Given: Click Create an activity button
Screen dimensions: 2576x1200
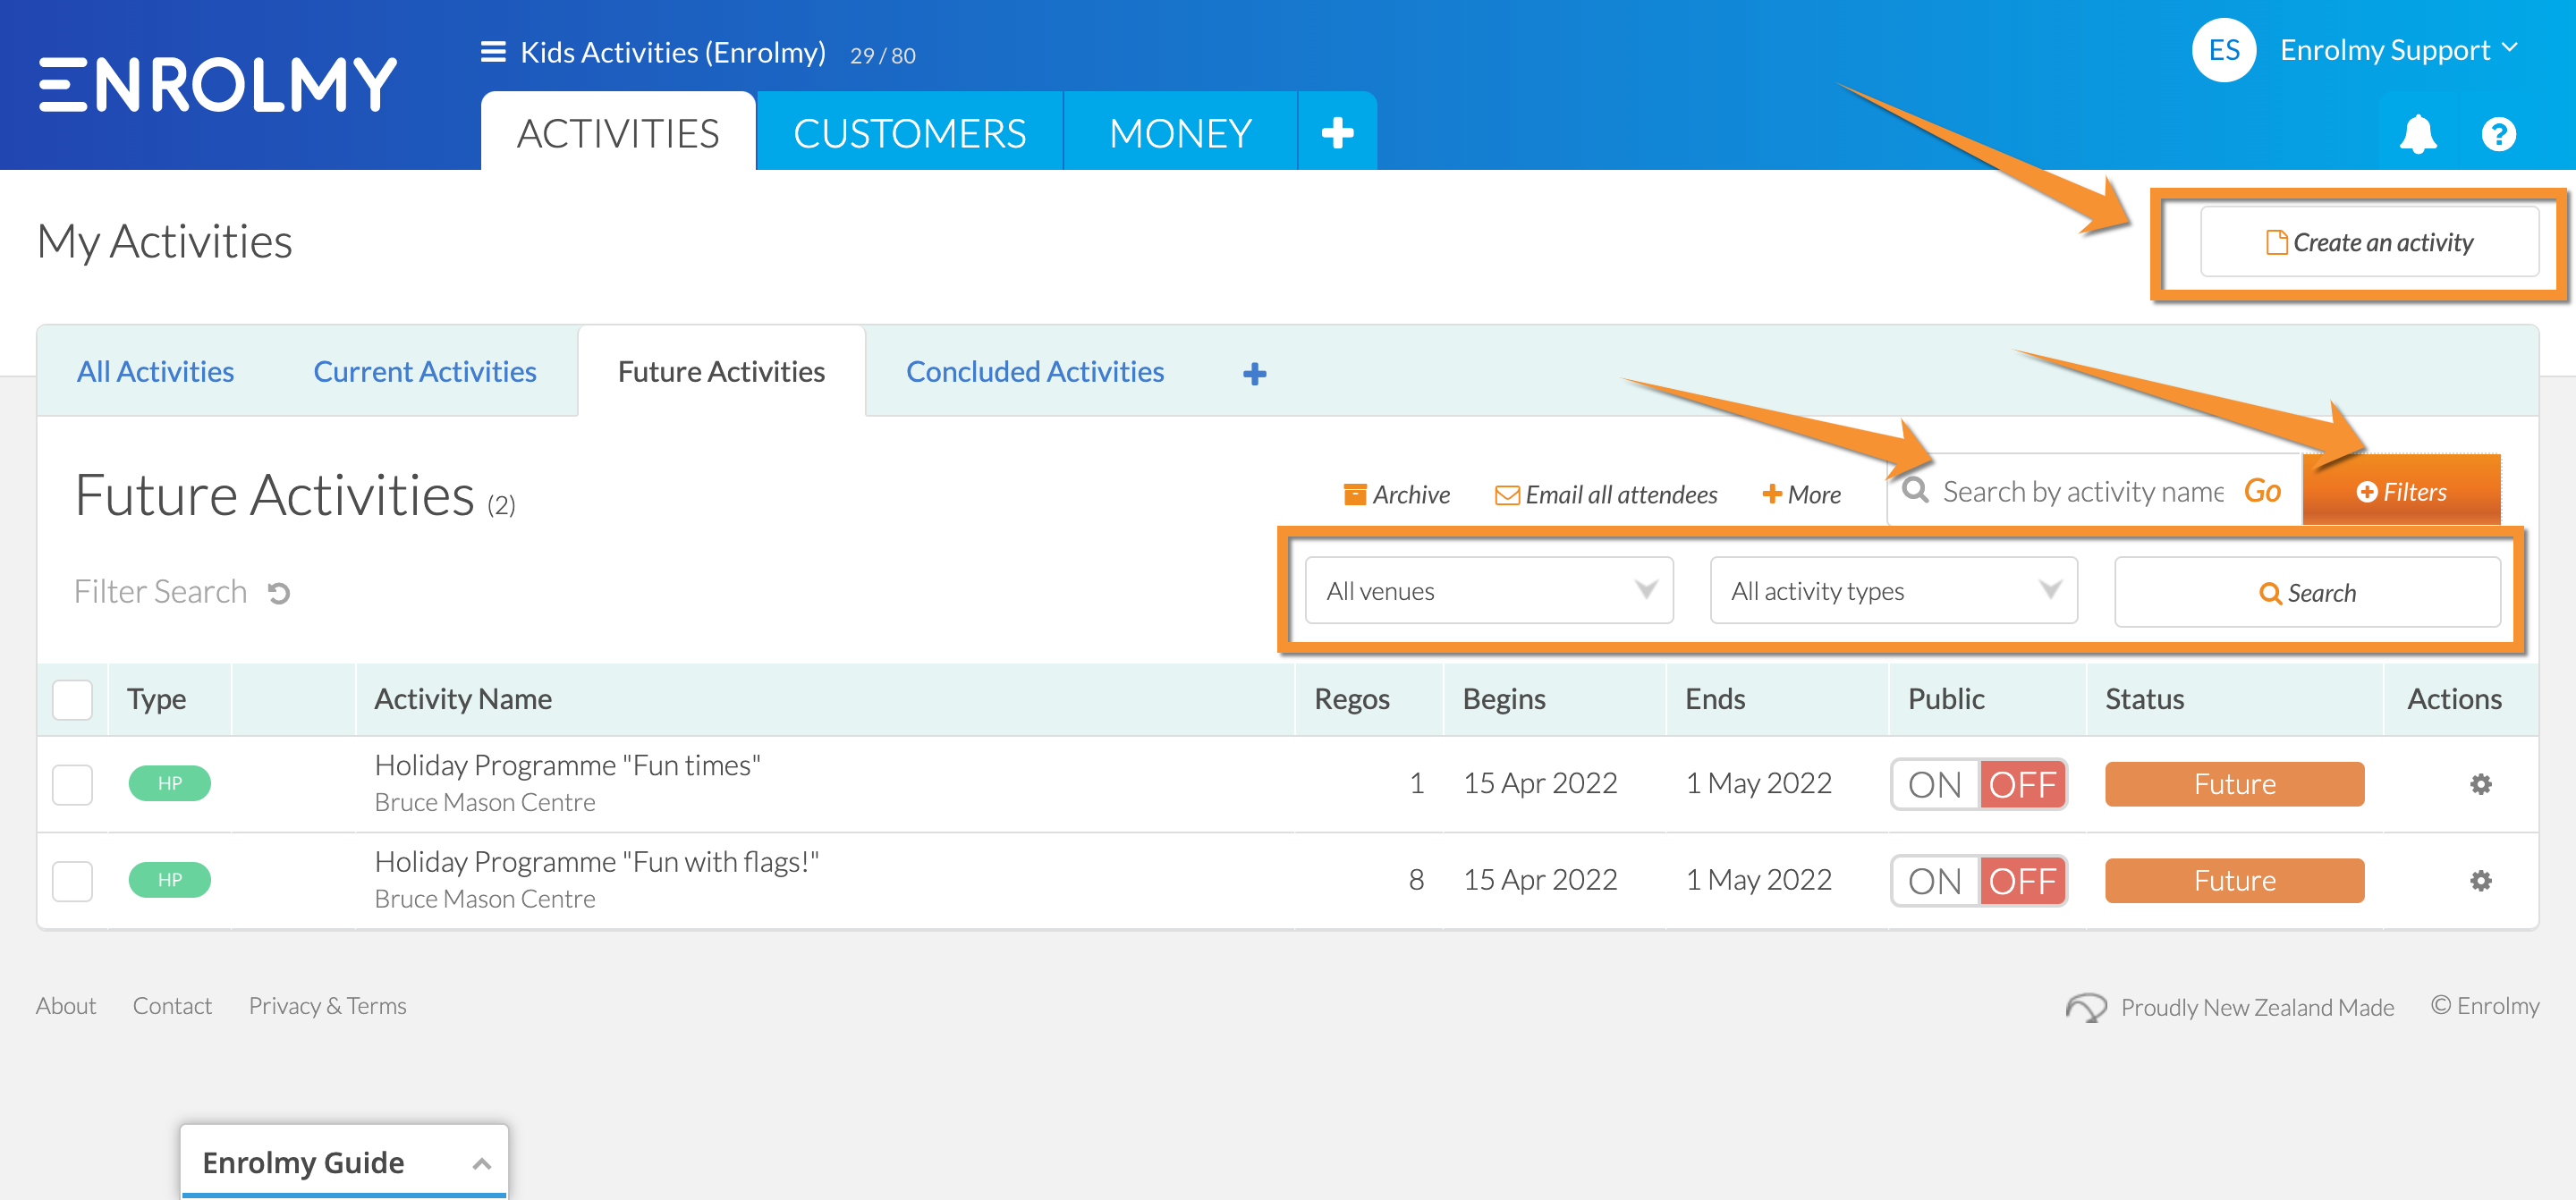Looking at the screenshot, I should click(2369, 242).
